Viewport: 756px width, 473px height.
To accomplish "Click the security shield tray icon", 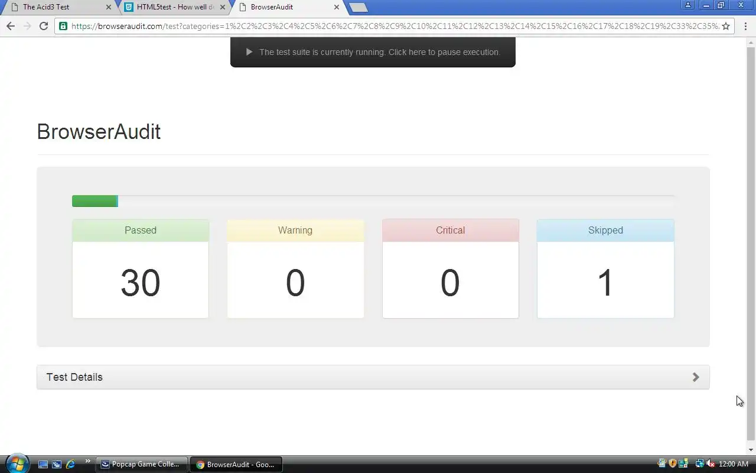I will click(673, 464).
